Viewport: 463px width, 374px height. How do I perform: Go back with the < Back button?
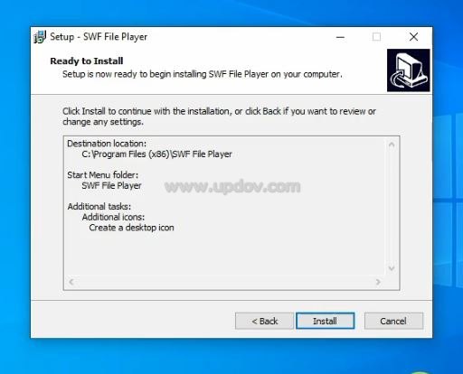264,321
